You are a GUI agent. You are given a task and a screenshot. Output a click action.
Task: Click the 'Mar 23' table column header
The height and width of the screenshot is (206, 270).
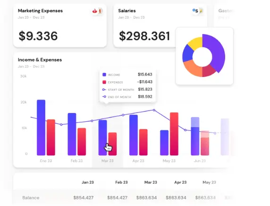tap(151, 182)
